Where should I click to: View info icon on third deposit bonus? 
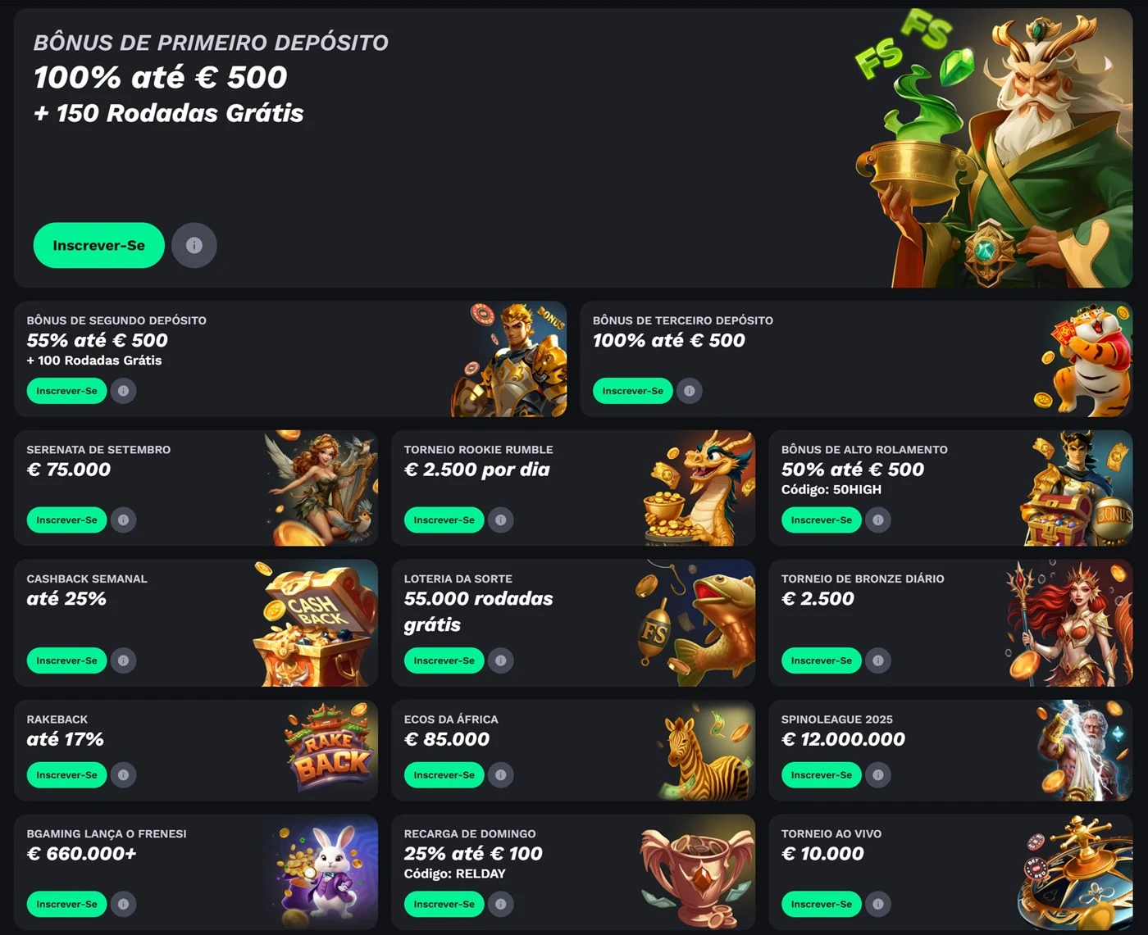coord(690,391)
